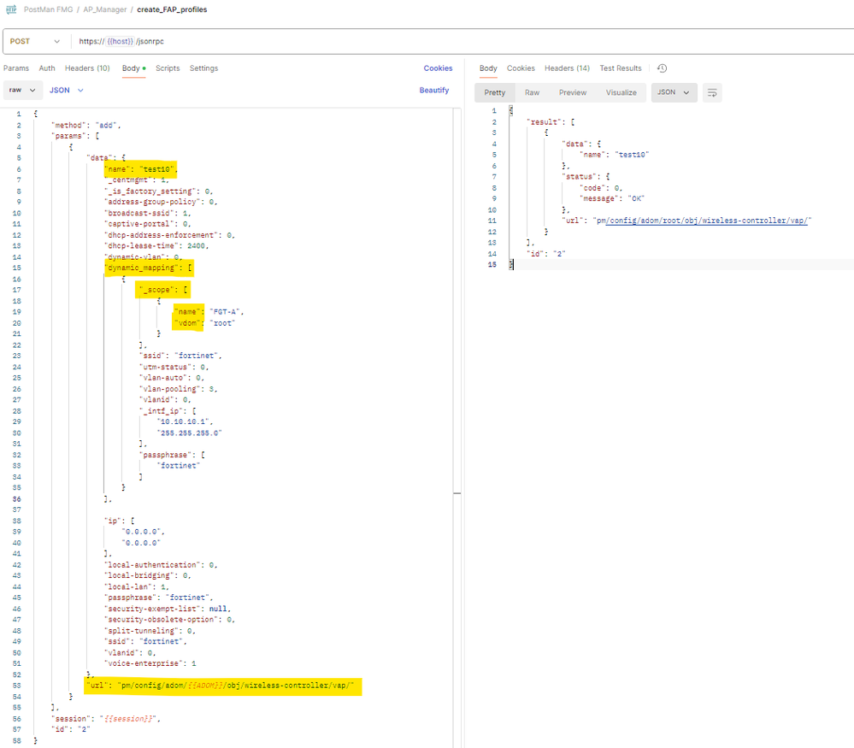Click the "255.255.255.0" netmask value
Image resolution: width=854 pixels, height=748 pixels.
189,433
